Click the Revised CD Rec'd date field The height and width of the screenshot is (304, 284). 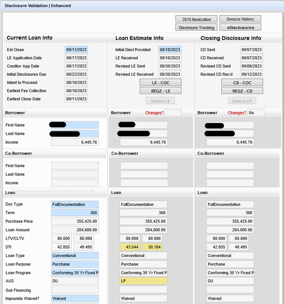(x=251, y=74)
